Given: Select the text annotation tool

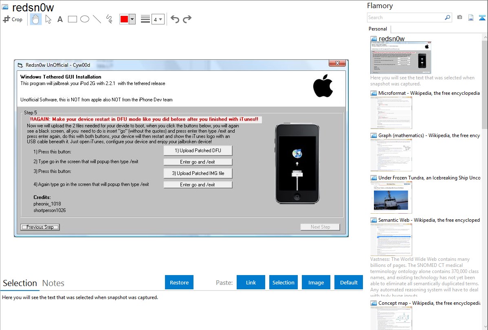Looking at the screenshot, I should tap(60, 19).
